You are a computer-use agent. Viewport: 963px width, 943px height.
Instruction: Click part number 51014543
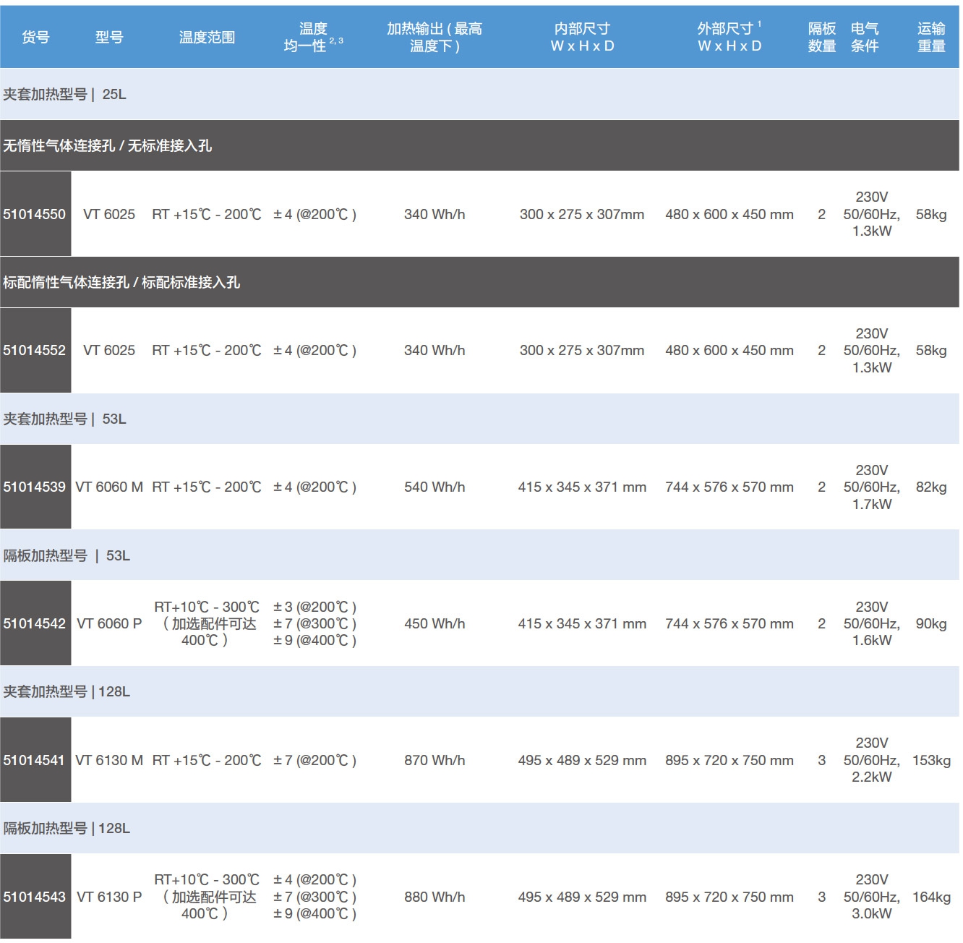click(x=35, y=897)
